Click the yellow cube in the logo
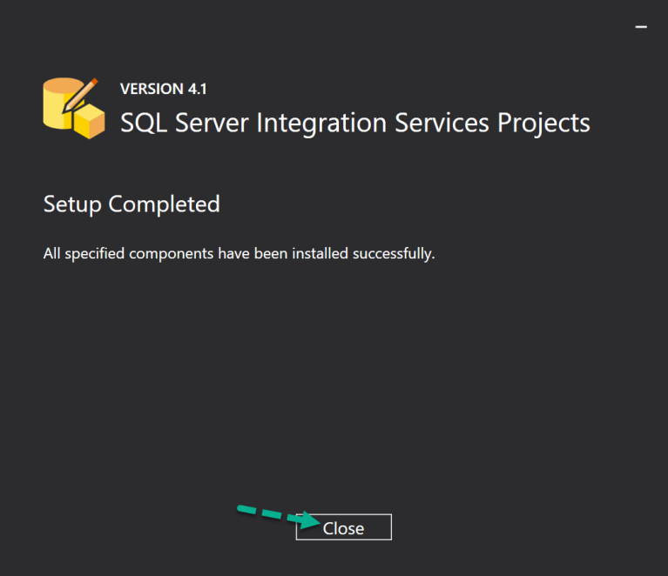This screenshot has width=668, height=576. (89, 122)
